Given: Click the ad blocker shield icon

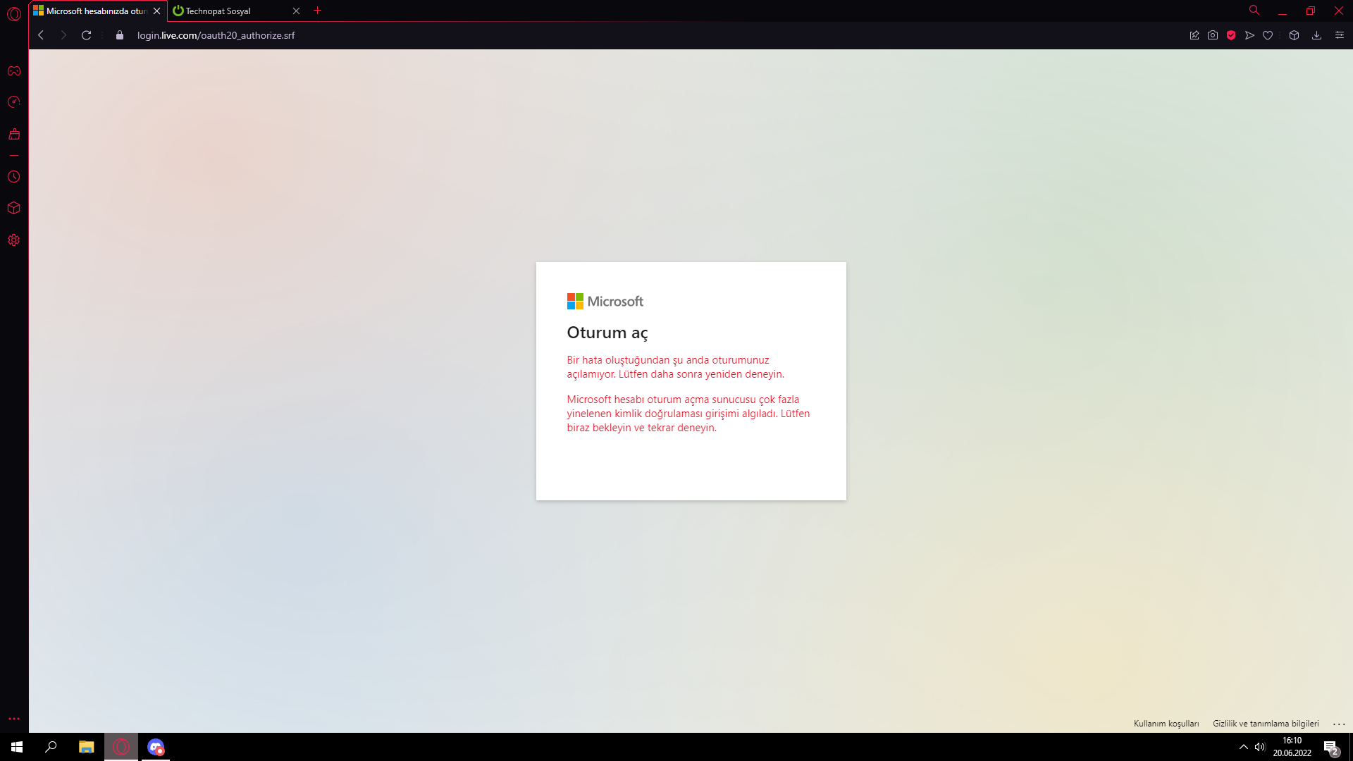Looking at the screenshot, I should click(x=1231, y=35).
